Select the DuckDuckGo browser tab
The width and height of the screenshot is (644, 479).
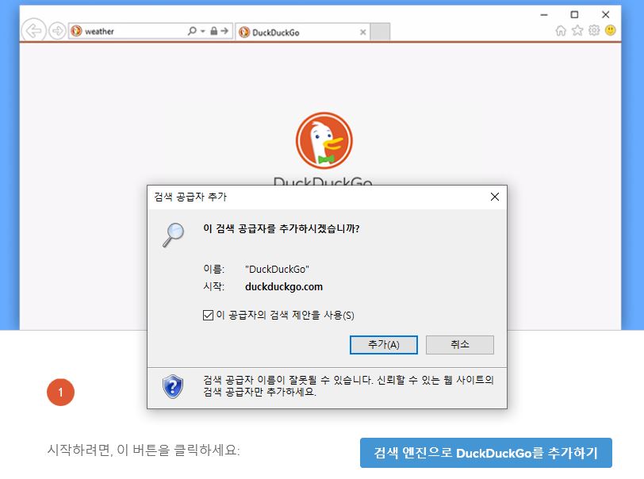coord(303,32)
